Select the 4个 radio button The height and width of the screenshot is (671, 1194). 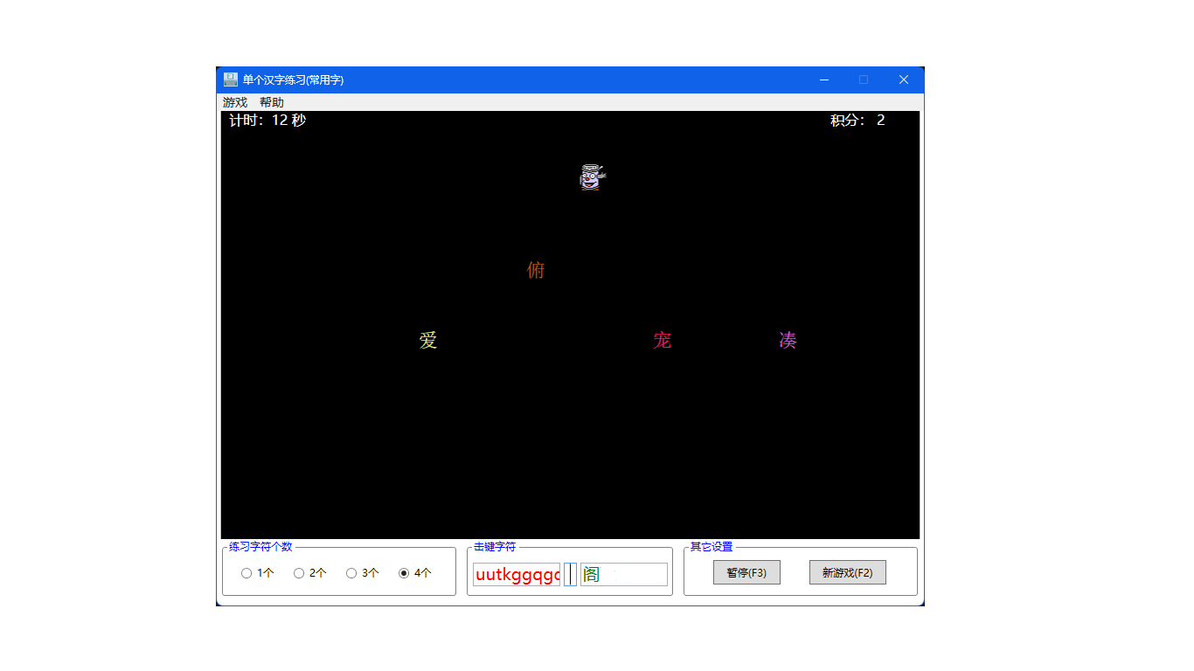coord(415,573)
